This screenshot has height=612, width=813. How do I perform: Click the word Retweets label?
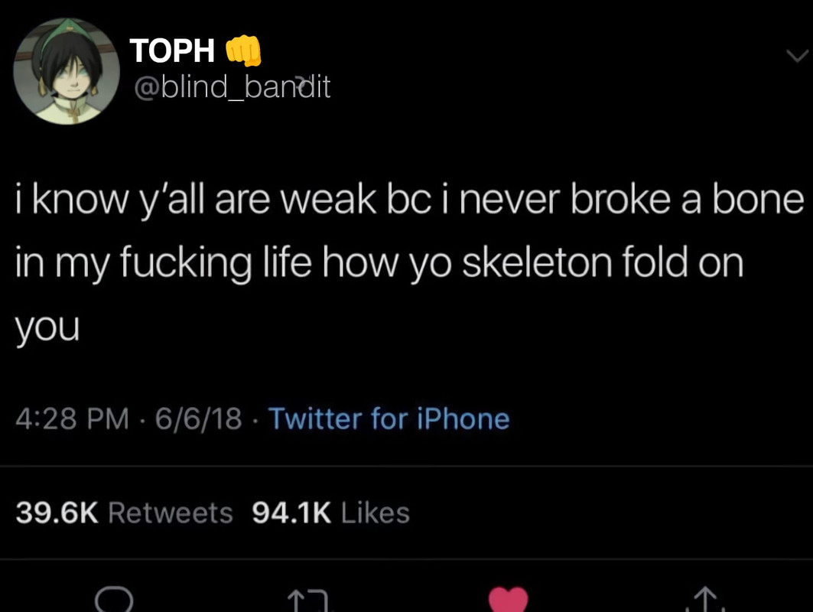pyautogui.click(x=171, y=513)
